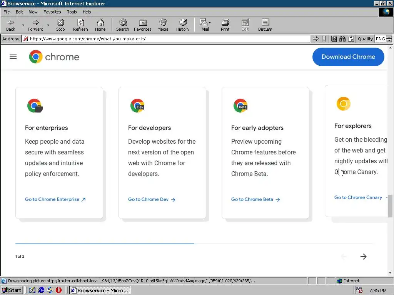394x295 pixels.
Task: Click the address bar URL field
Action: (x=166, y=39)
